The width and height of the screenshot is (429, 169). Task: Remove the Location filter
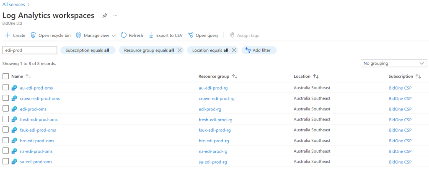(x=234, y=50)
